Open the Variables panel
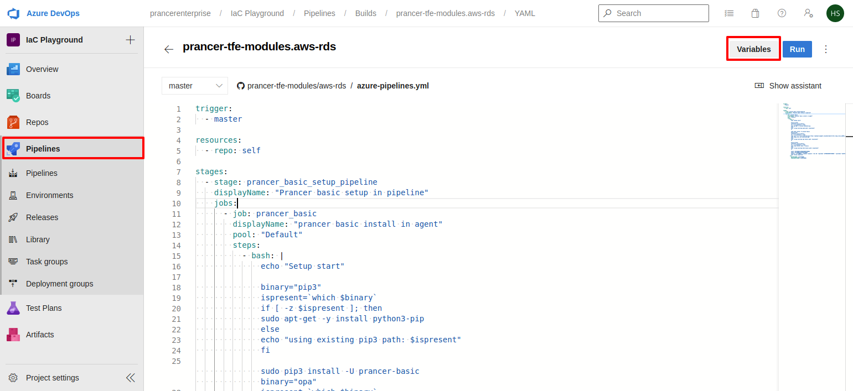The height and width of the screenshot is (391, 853). [x=753, y=49]
